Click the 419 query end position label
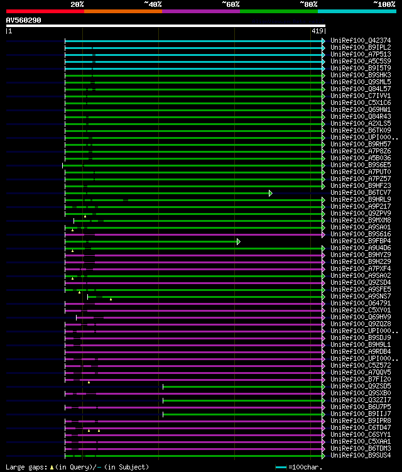The image size is (402, 472). pyautogui.click(x=317, y=31)
